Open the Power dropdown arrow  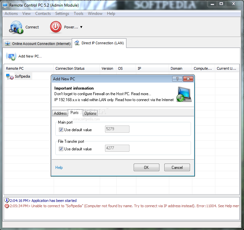tap(81, 27)
